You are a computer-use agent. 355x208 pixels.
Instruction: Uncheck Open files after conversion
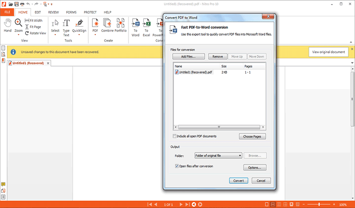point(177,166)
